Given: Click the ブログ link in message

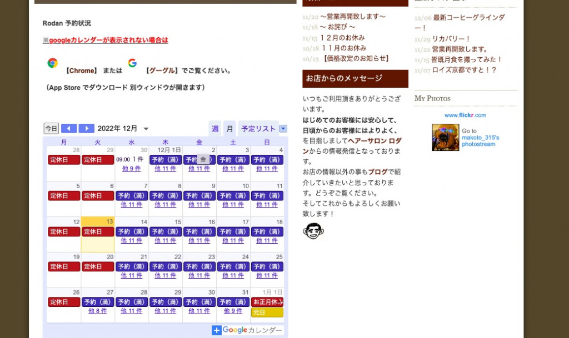Looking at the screenshot, I should (x=378, y=172).
